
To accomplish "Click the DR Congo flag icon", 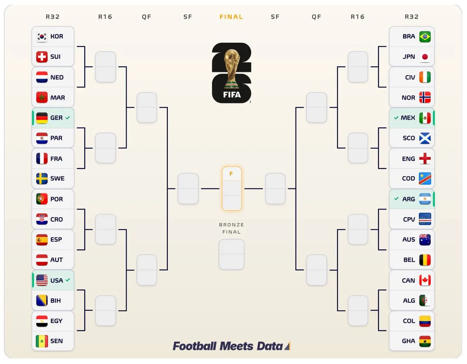I will coord(425,179).
